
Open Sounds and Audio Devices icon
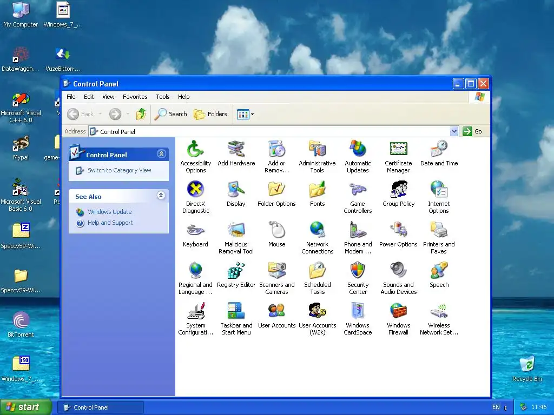[x=398, y=278]
